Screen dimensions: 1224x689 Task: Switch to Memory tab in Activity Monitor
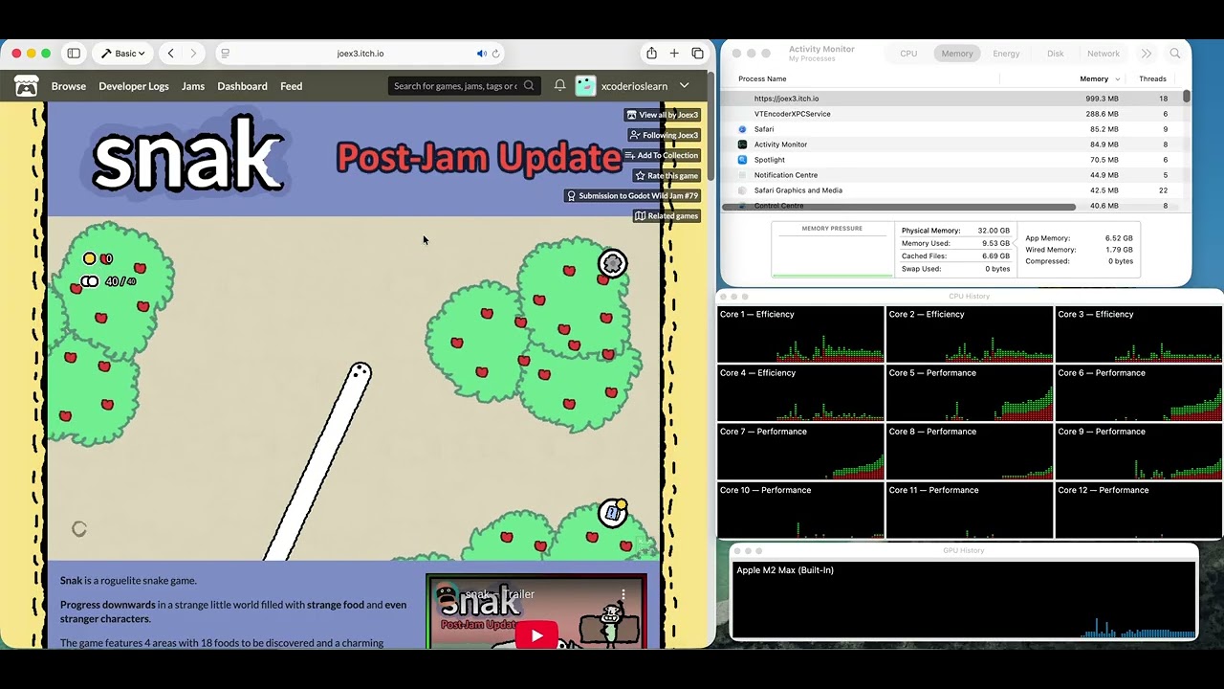957,54
